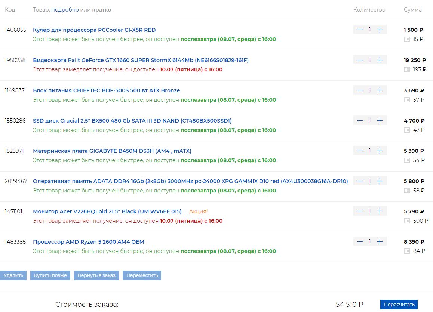Image resolution: width=433 pixels, height=312 pixels.
Task: Click the order total 54 510 ₽
Action: (x=349, y=305)
